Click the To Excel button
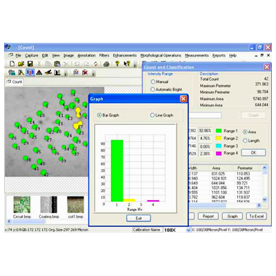This screenshot has width=276, height=276. (x=257, y=216)
